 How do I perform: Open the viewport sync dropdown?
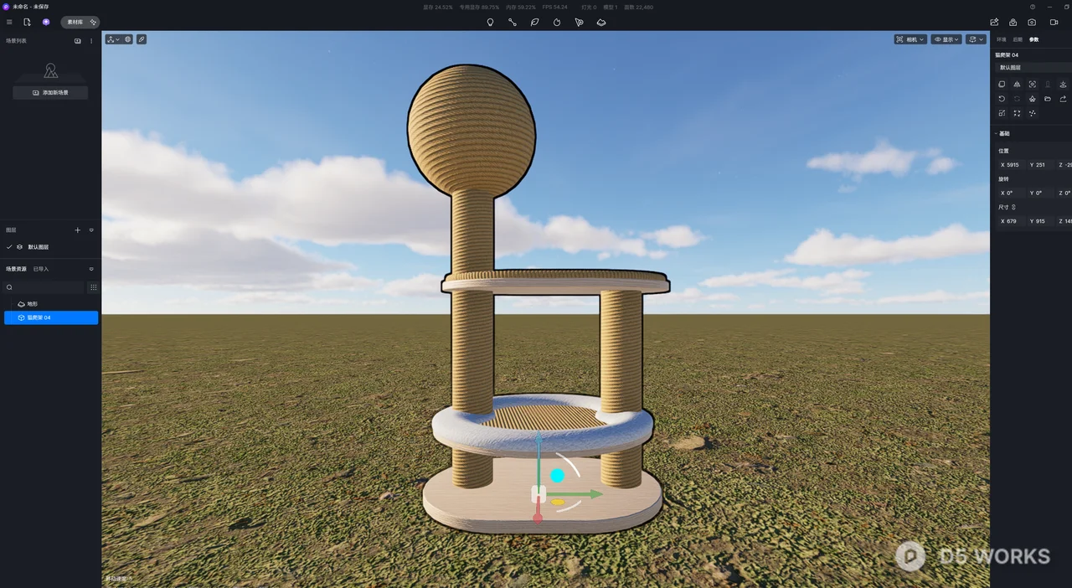[x=976, y=39]
